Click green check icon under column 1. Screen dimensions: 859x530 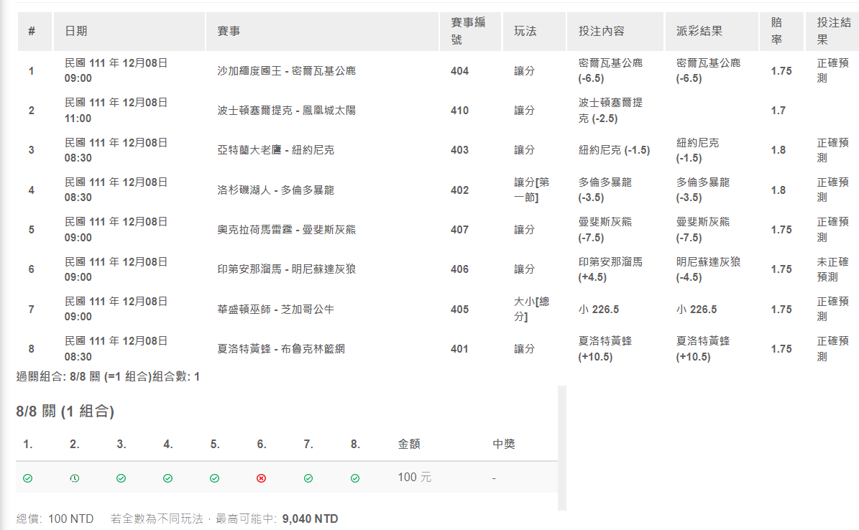27,478
